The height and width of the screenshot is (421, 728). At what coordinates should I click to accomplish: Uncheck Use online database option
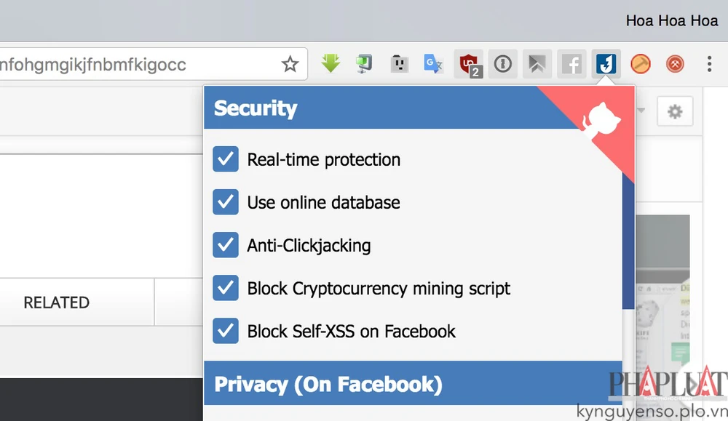(x=226, y=202)
